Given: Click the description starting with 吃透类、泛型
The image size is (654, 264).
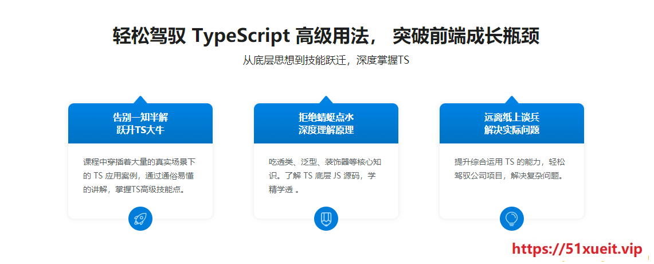Looking at the screenshot, I should 326,176.
